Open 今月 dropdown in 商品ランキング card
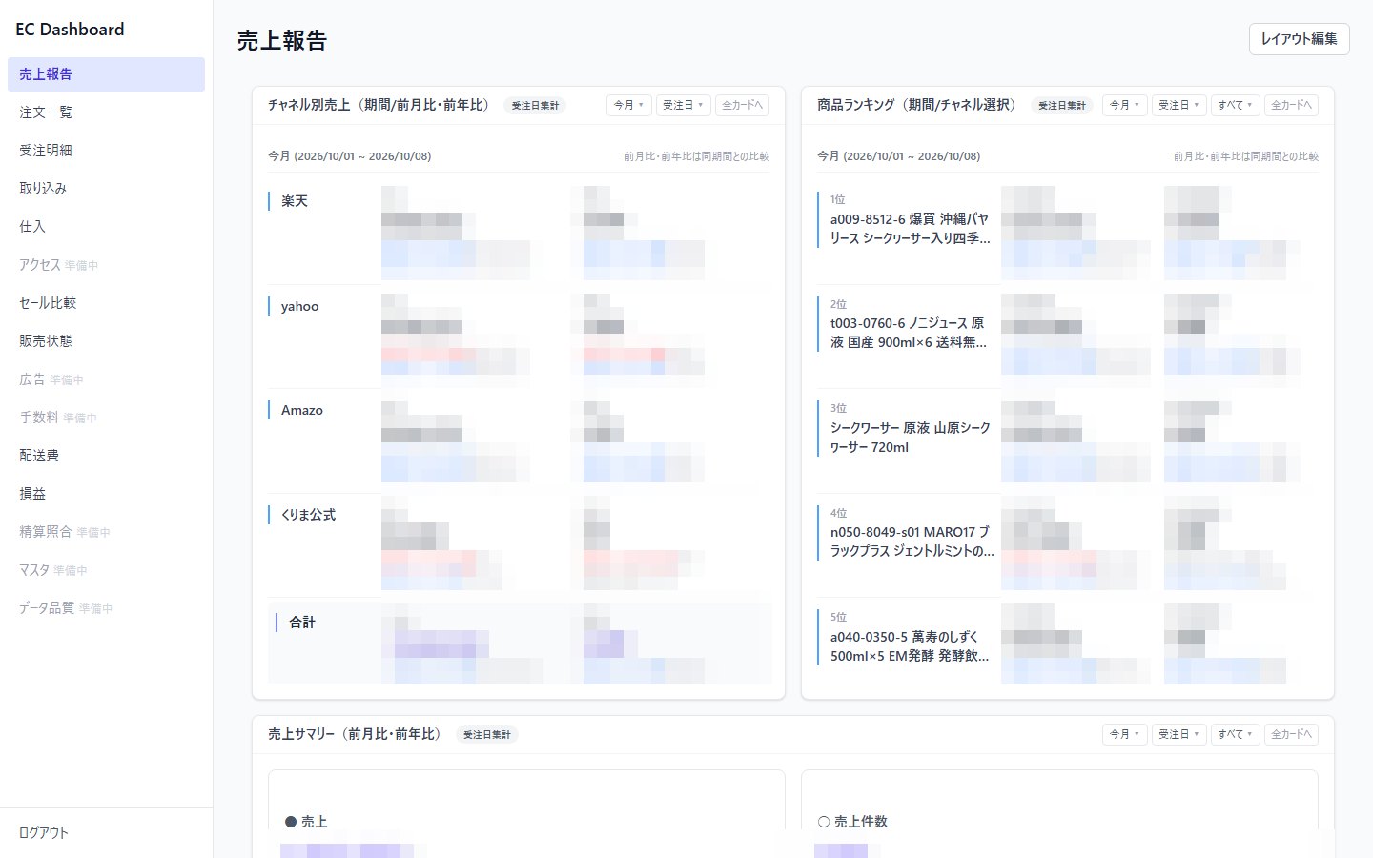The image size is (1373, 858). coord(1124,105)
